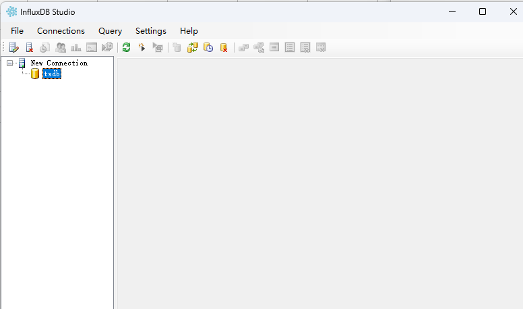The height and width of the screenshot is (309, 523).
Task: Click the bar chart statistics toolbar icon
Action: click(x=76, y=47)
